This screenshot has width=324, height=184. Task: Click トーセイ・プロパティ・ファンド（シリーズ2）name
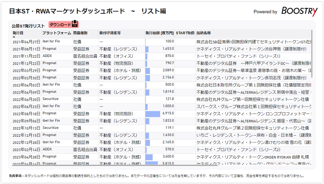coord(239,150)
